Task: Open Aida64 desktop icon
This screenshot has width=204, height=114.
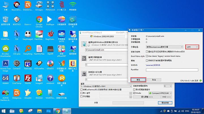Action: 5,79
